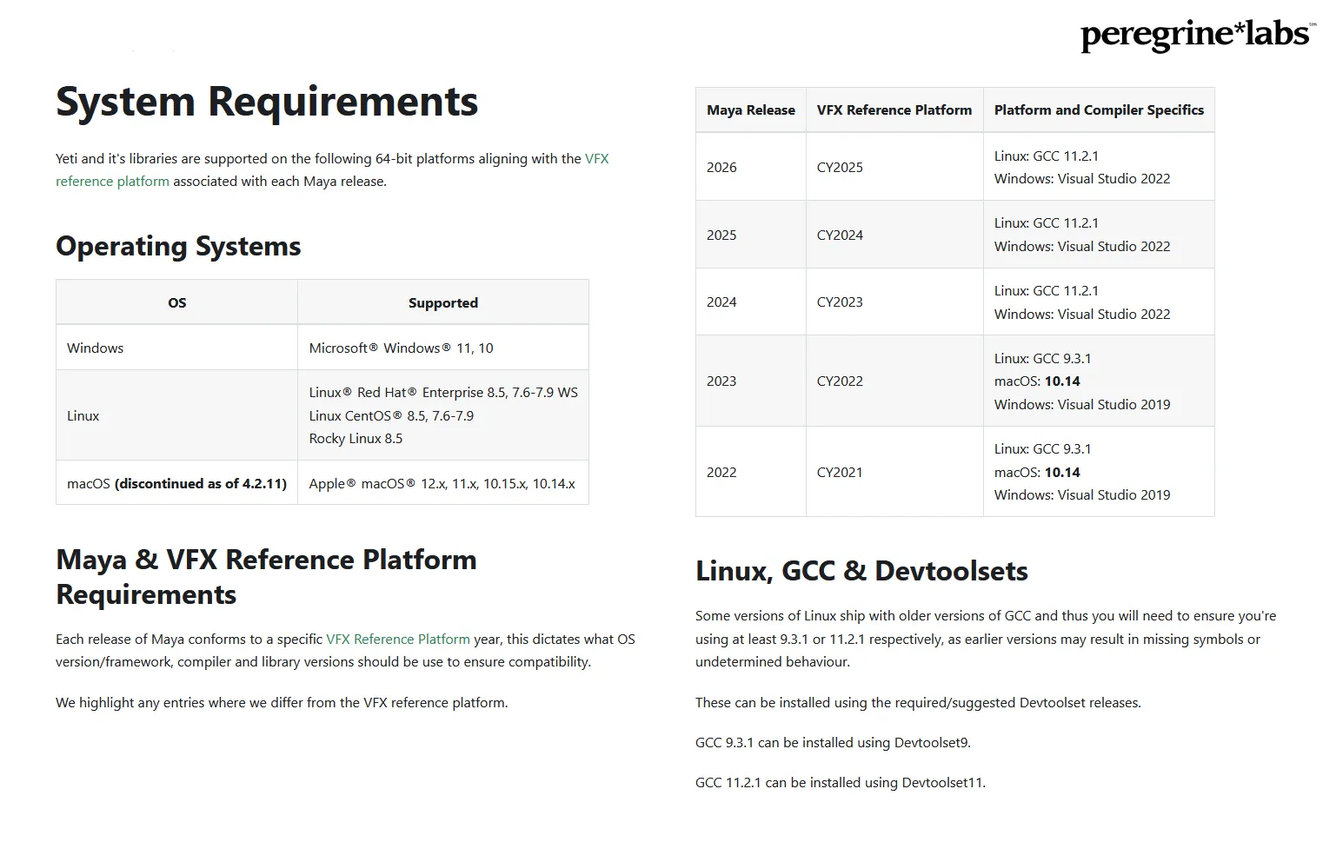Click the peregrine*labs logo
1336x842 pixels.
point(1198,35)
